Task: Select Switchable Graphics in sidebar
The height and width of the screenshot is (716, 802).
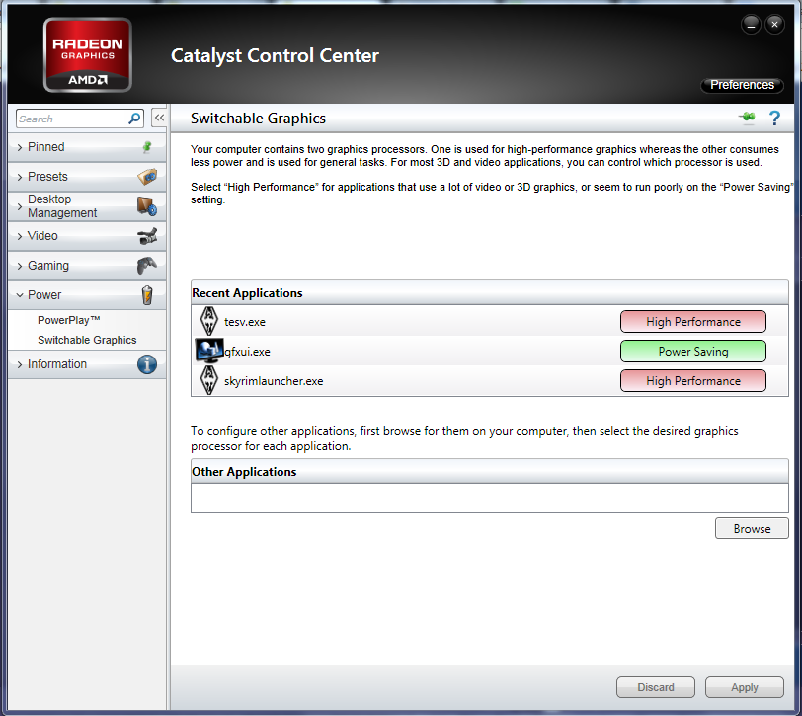Action: tap(87, 340)
